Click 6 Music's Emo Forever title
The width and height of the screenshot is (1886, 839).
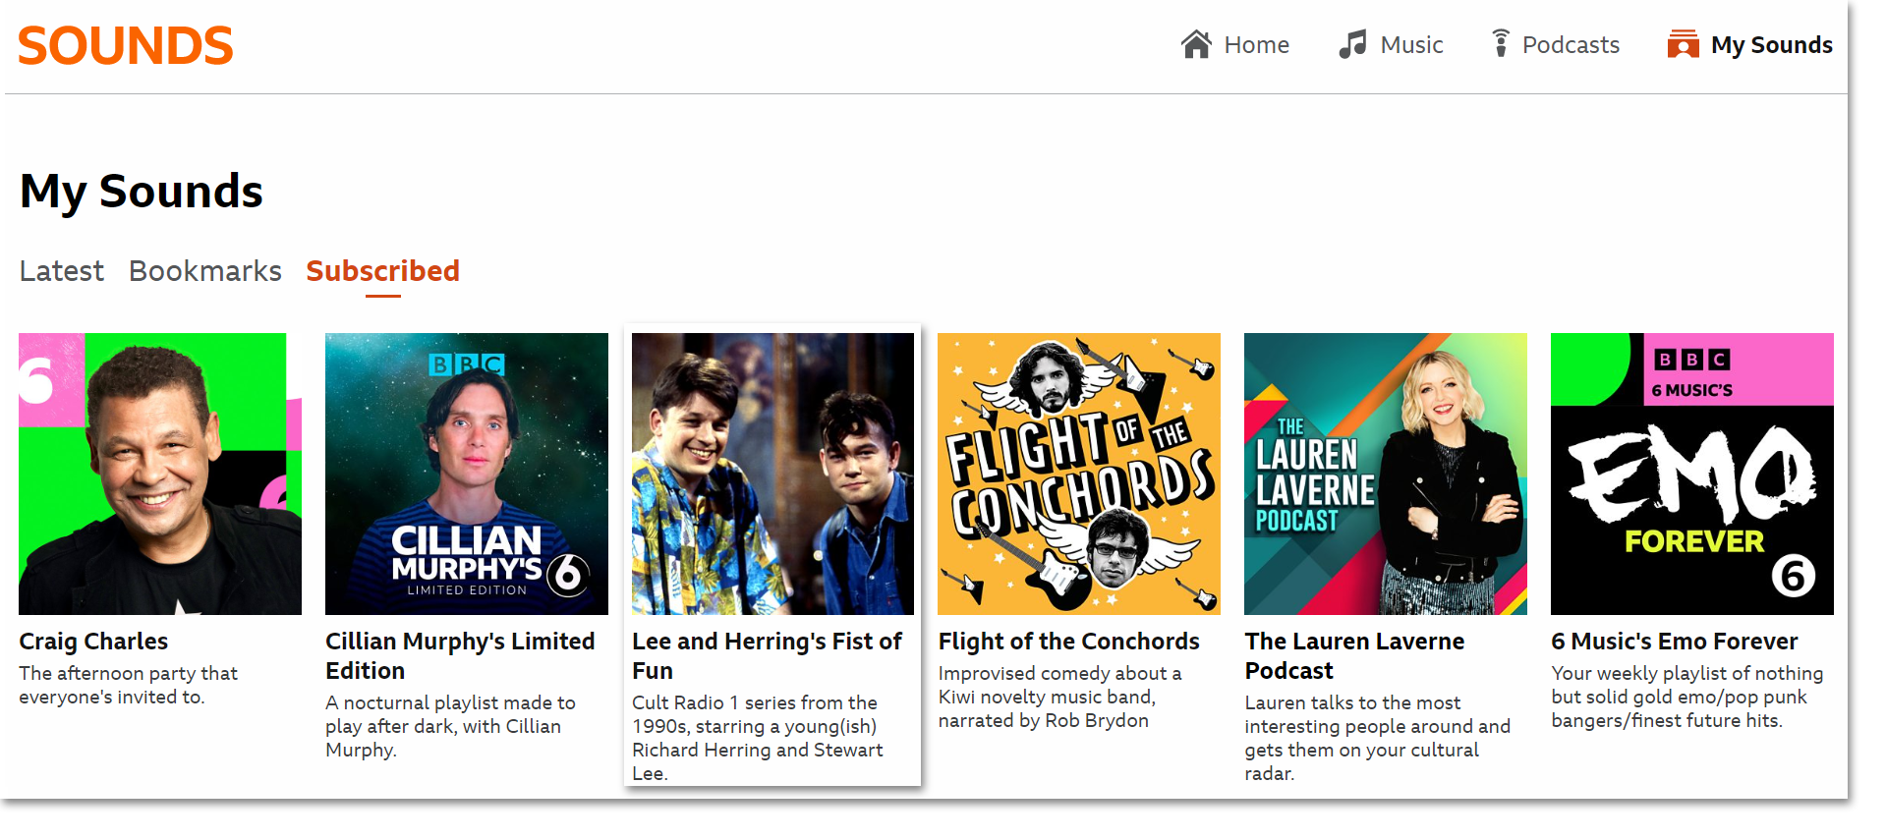pos(1674,642)
